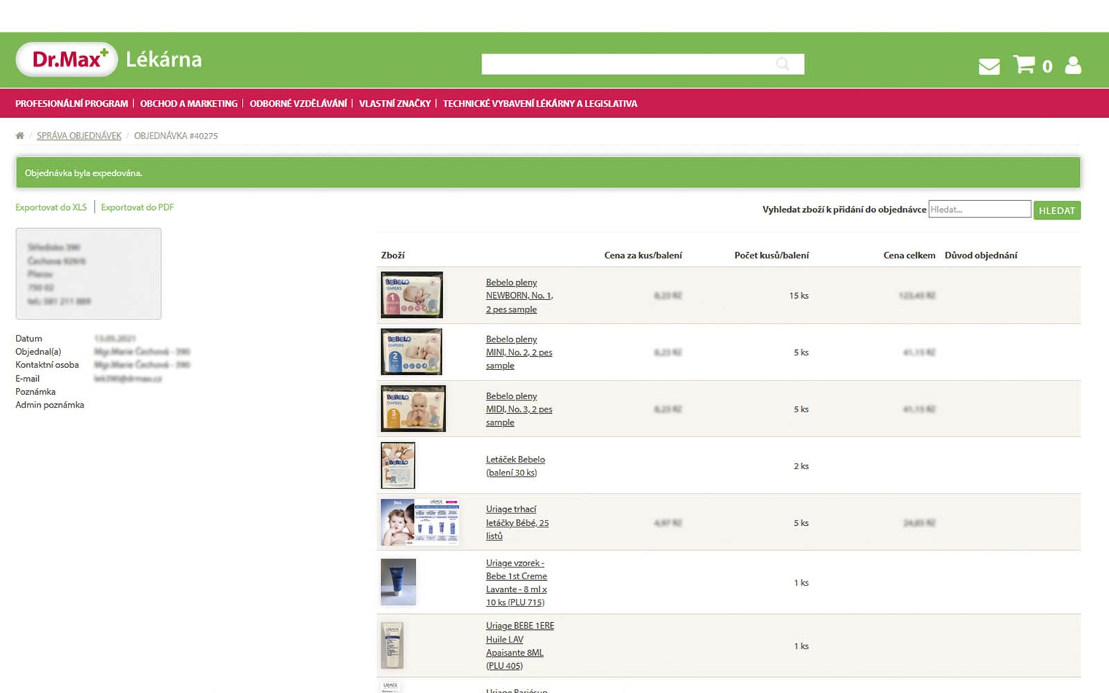Click the search magnifier icon in header
The width and height of the screenshot is (1109, 693).
783,64
